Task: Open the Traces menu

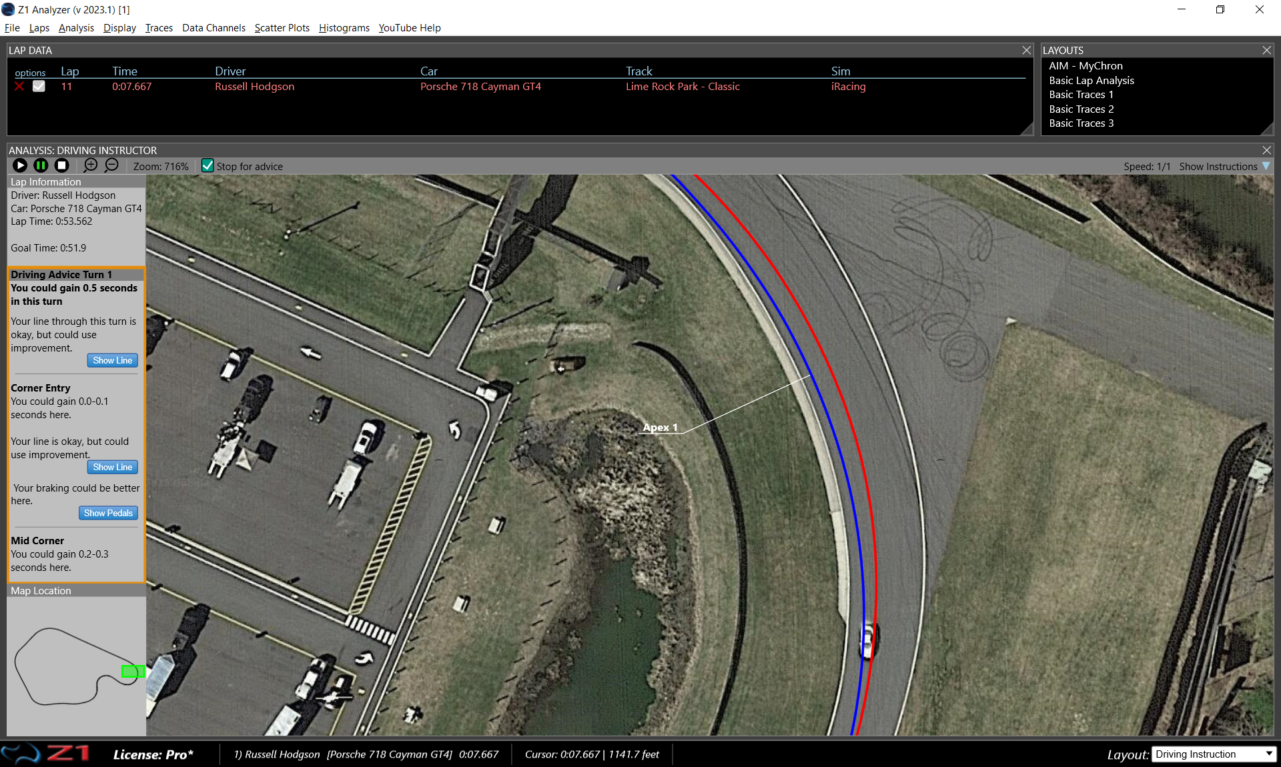Action: pyautogui.click(x=159, y=28)
